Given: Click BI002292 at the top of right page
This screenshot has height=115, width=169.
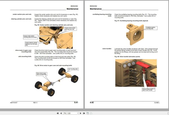Looking at the screenshot, I should [x=94, y=6].
